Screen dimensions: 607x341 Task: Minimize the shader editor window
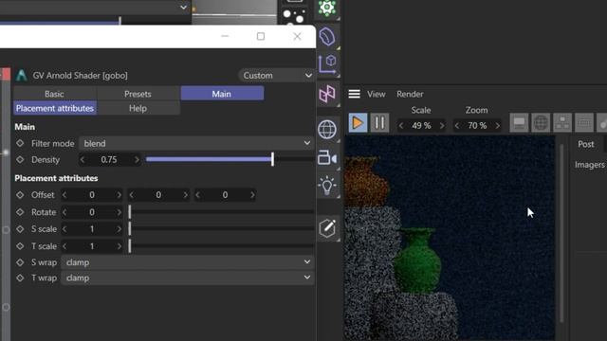(225, 36)
